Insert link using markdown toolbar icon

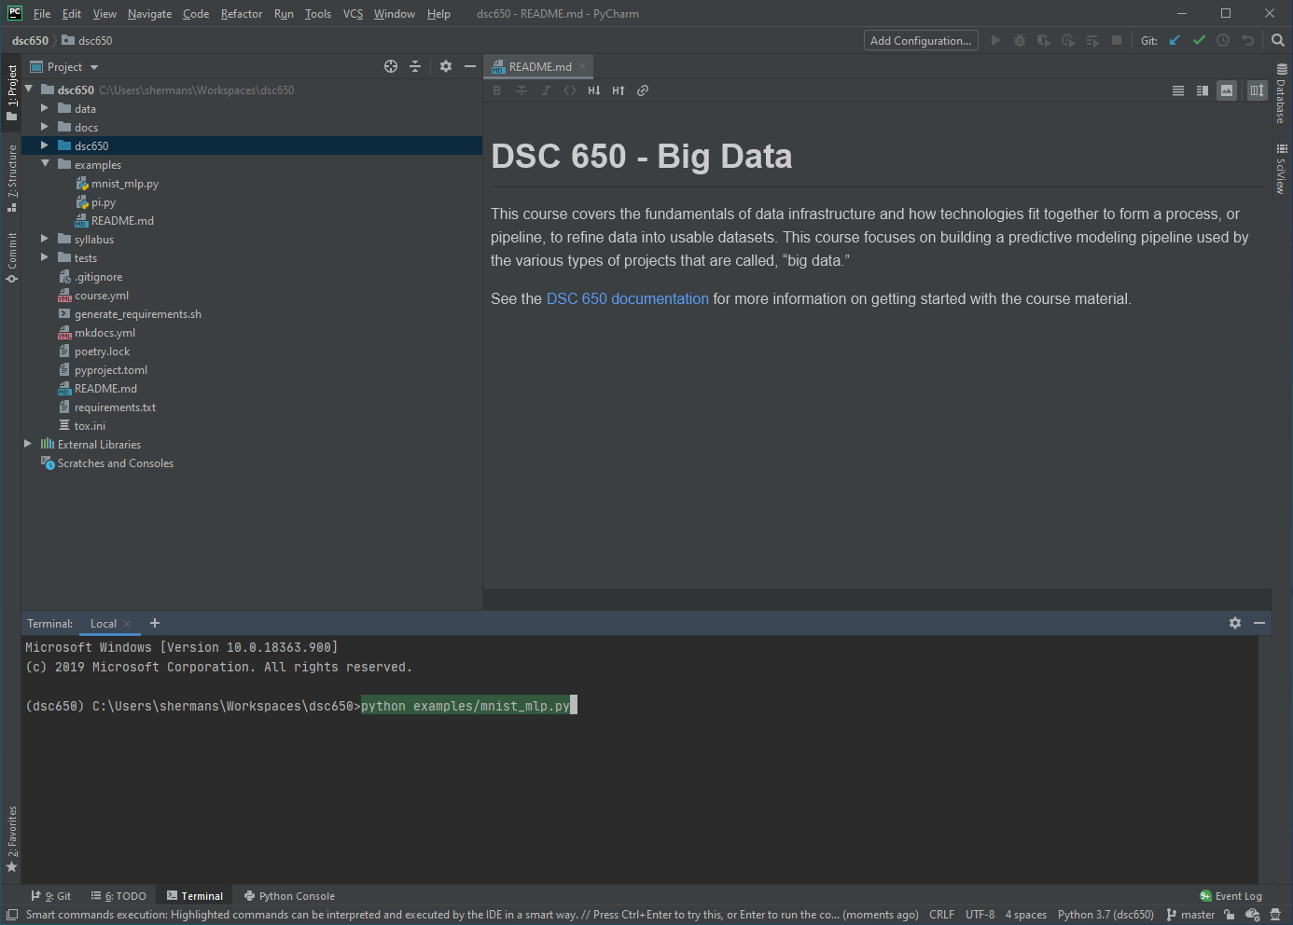(643, 90)
